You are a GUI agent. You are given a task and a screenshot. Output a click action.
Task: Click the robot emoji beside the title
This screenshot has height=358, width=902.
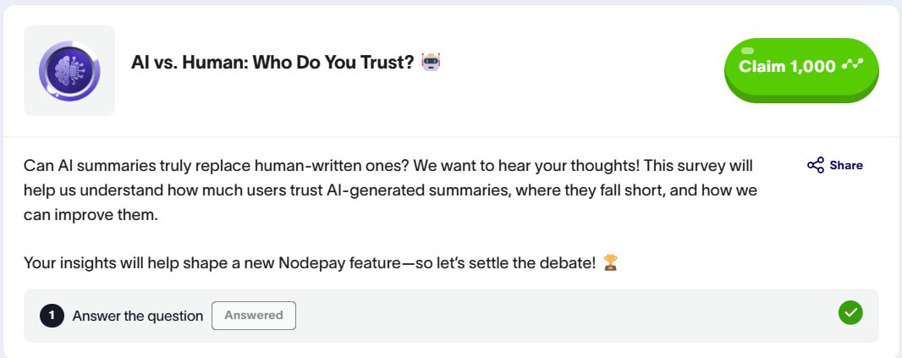[x=431, y=62]
